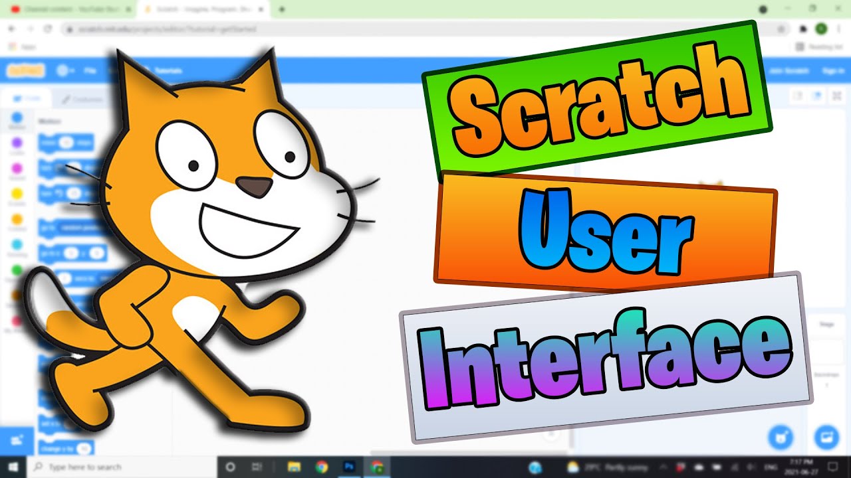This screenshot has height=478, width=851.
Task: Open the random position dropdown in the go to block
Action: point(80,227)
